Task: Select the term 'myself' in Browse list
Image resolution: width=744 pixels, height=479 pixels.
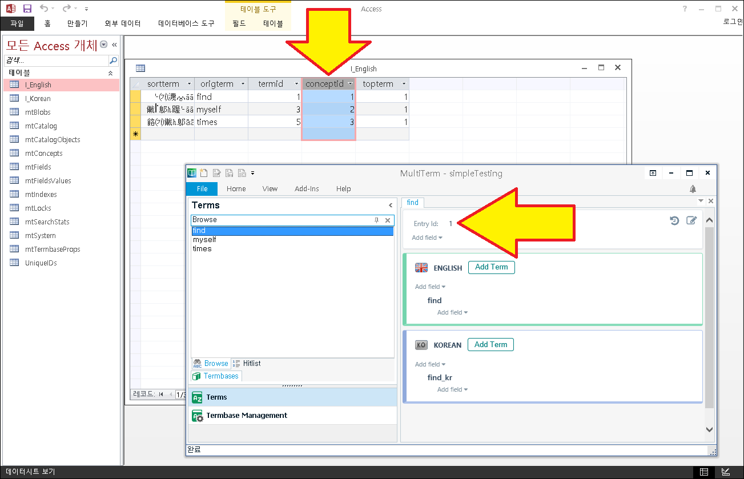Action: 204,240
